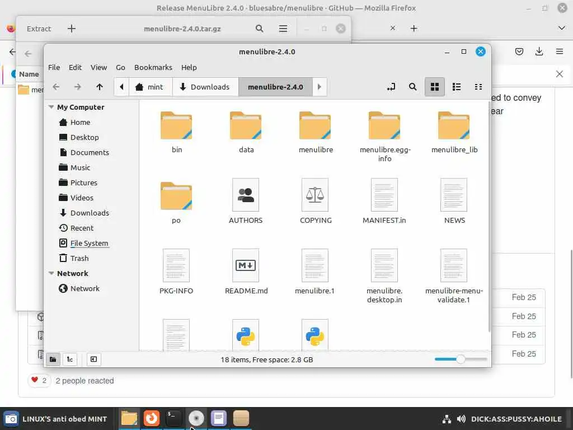Open the Firefox downloads panel

click(x=539, y=52)
